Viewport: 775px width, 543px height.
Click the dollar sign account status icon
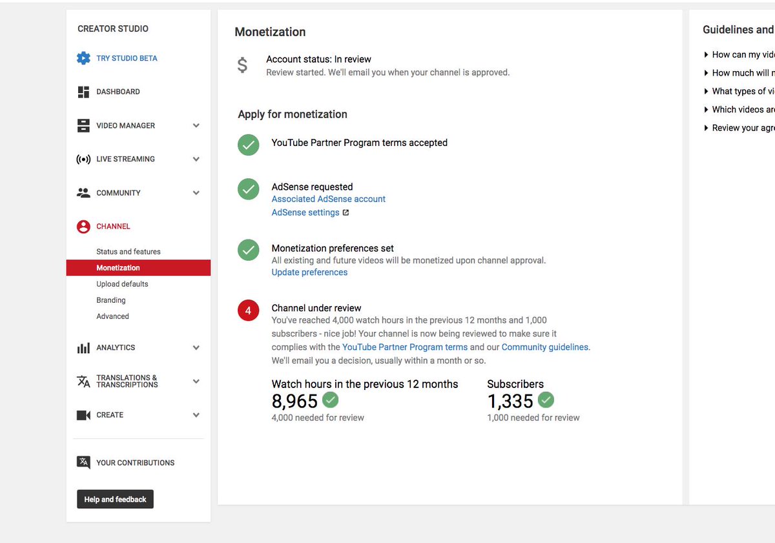(242, 65)
